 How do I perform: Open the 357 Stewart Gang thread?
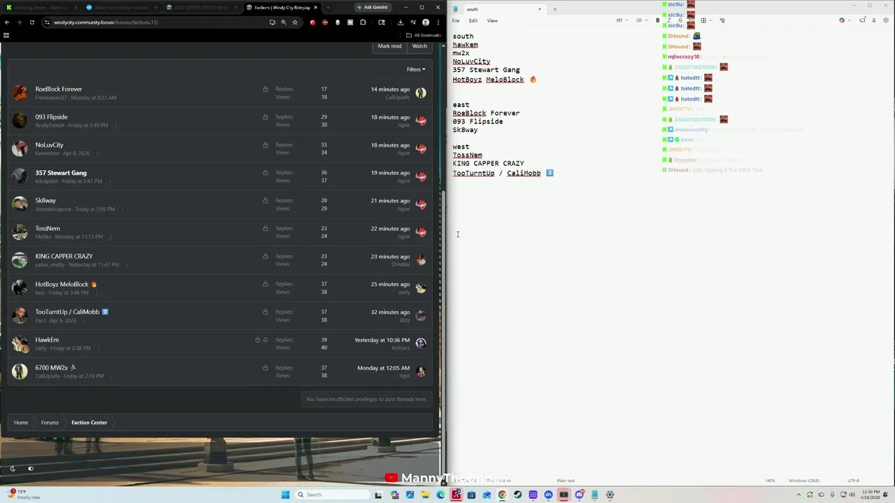(61, 173)
